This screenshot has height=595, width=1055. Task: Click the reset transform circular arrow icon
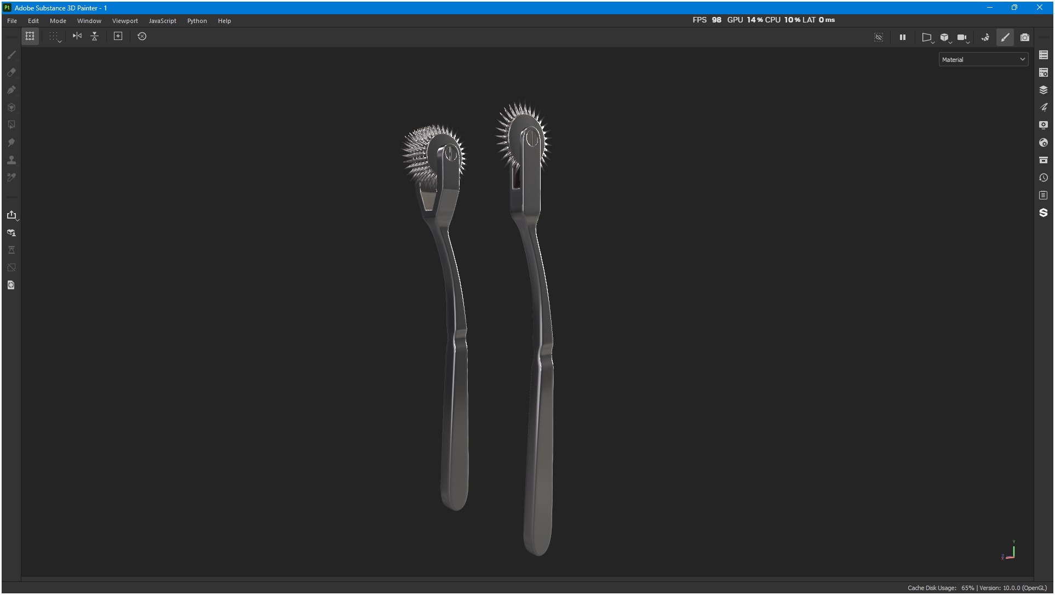pos(142,36)
